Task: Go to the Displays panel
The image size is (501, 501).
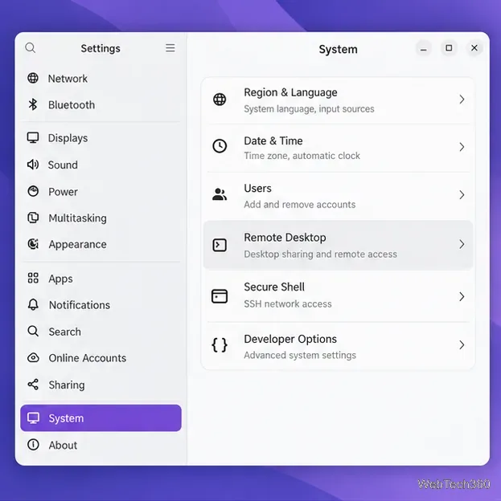Action: click(x=101, y=138)
